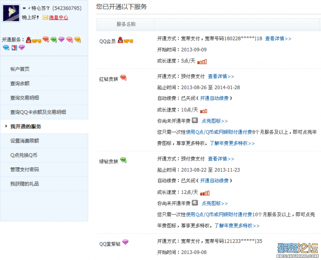Open 查看详情 link in QQ会员 row

pyautogui.click(x=278, y=39)
